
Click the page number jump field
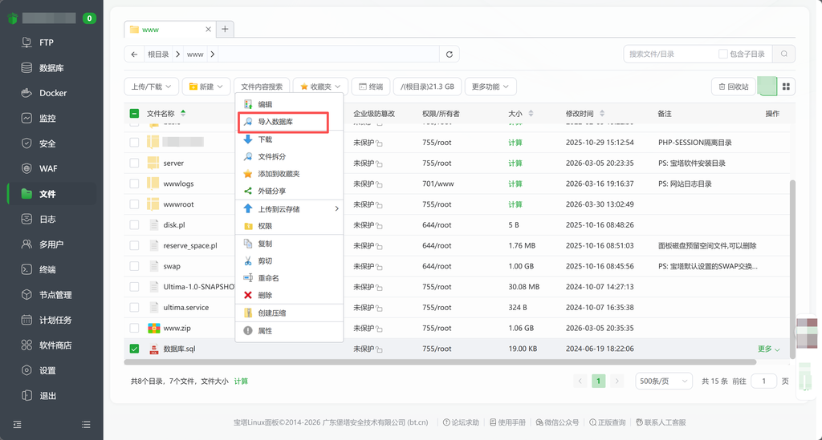pyautogui.click(x=763, y=381)
